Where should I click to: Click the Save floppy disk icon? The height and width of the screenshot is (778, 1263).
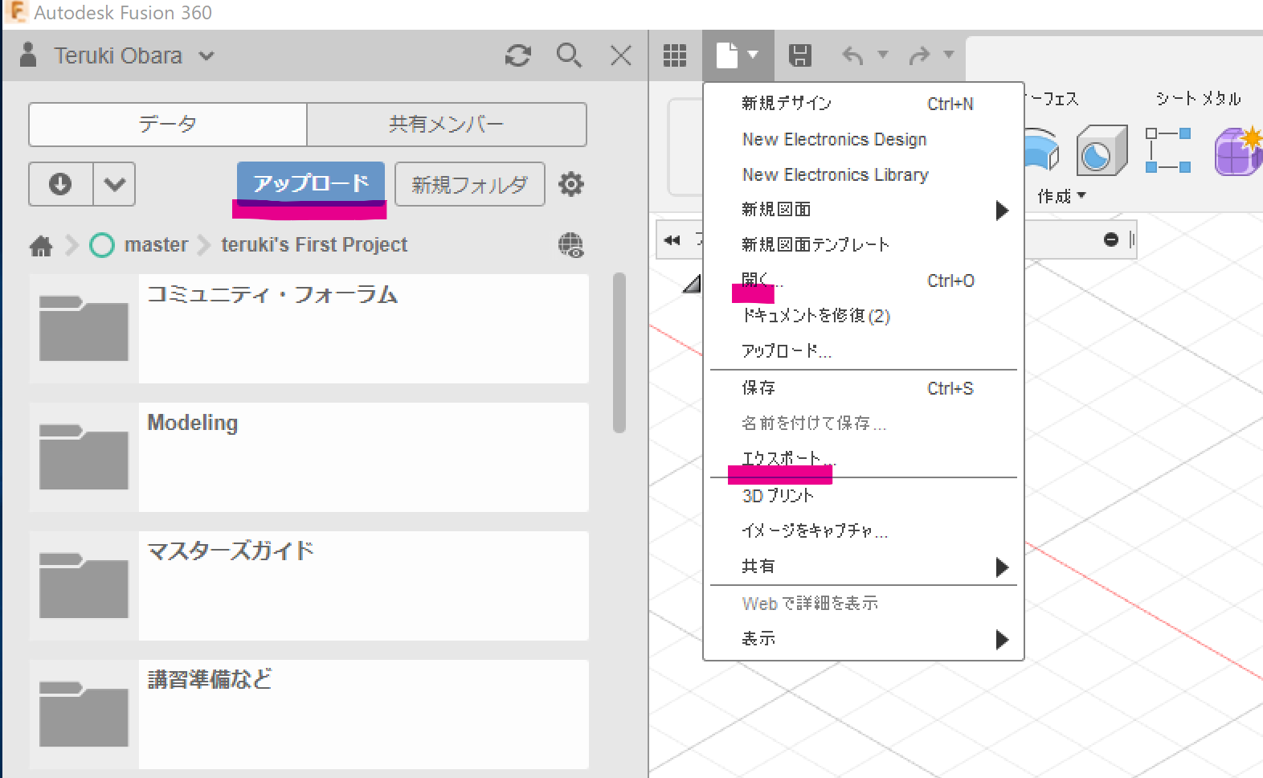pyautogui.click(x=799, y=55)
